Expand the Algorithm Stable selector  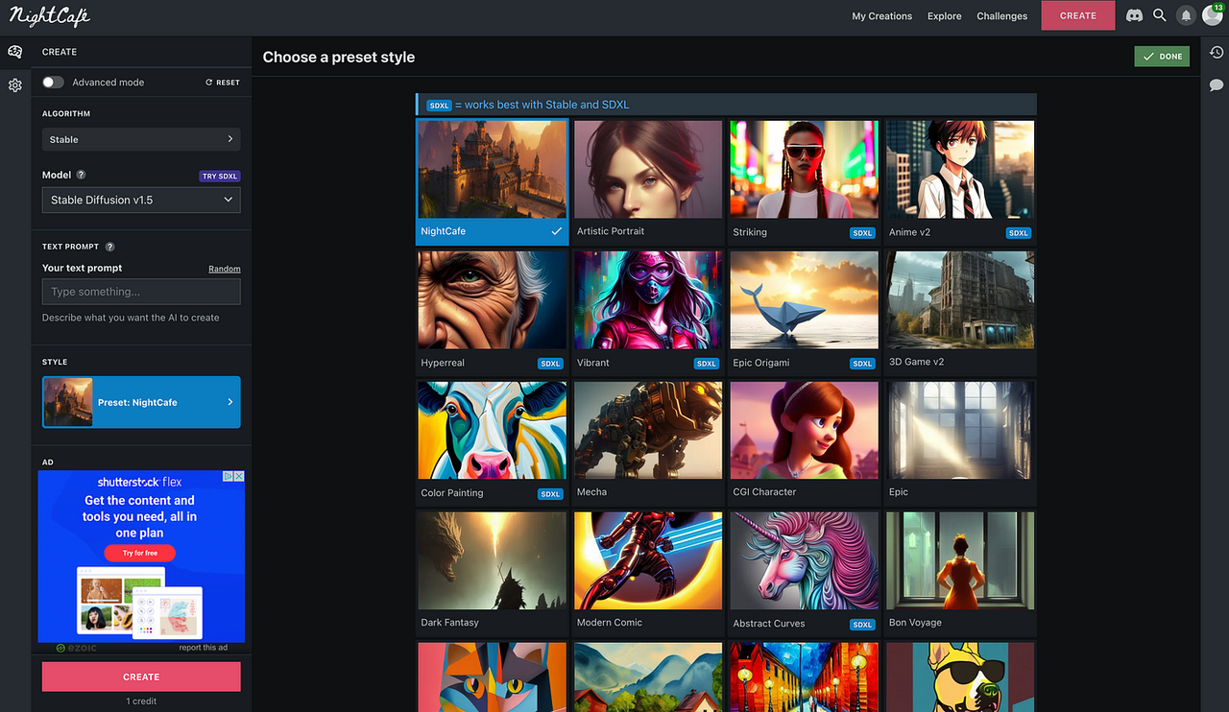click(x=140, y=139)
